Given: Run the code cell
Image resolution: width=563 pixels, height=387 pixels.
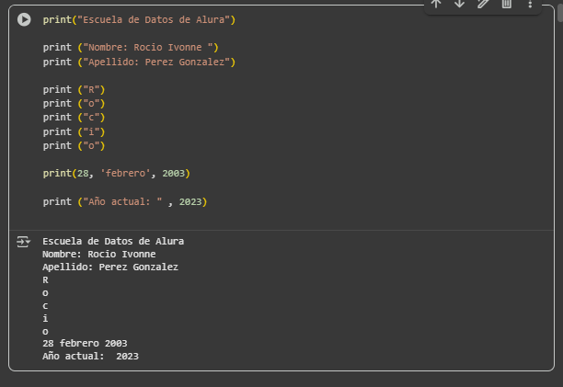Looking at the screenshot, I should point(24,20).
